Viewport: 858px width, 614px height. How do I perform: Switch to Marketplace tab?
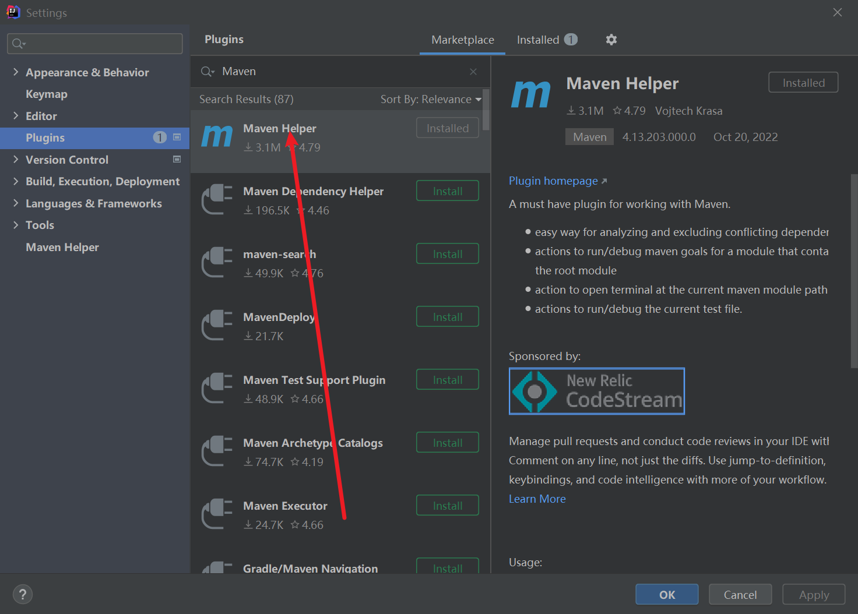pos(463,40)
